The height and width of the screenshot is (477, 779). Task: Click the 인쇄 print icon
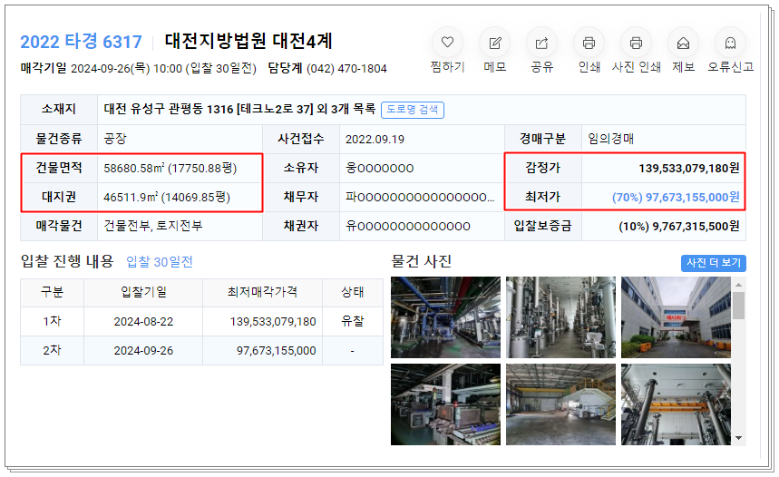click(x=589, y=43)
